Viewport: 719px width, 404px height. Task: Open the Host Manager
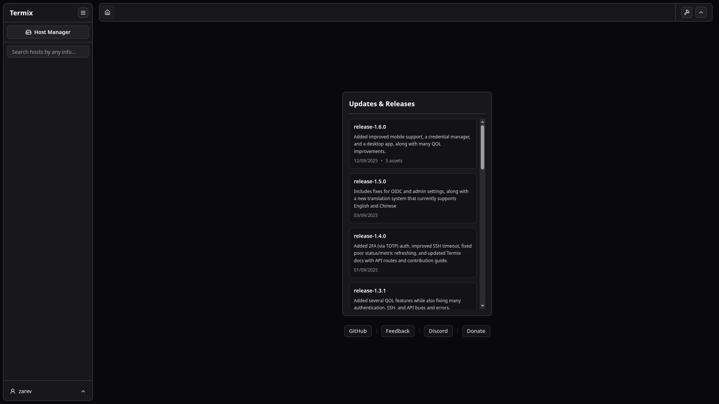48,32
